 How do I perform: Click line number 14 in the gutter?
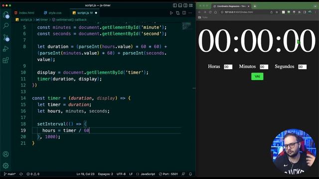23,98
